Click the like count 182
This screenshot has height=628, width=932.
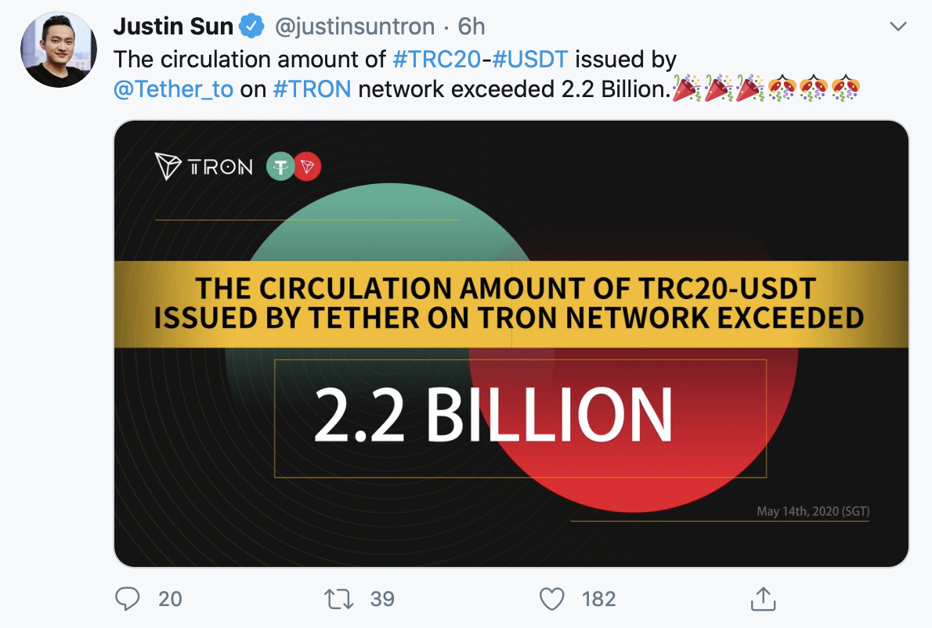click(599, 599)
